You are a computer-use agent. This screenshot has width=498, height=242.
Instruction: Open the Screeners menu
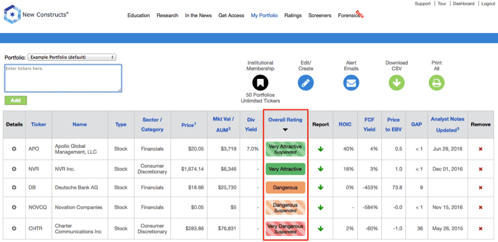[320, 15]
